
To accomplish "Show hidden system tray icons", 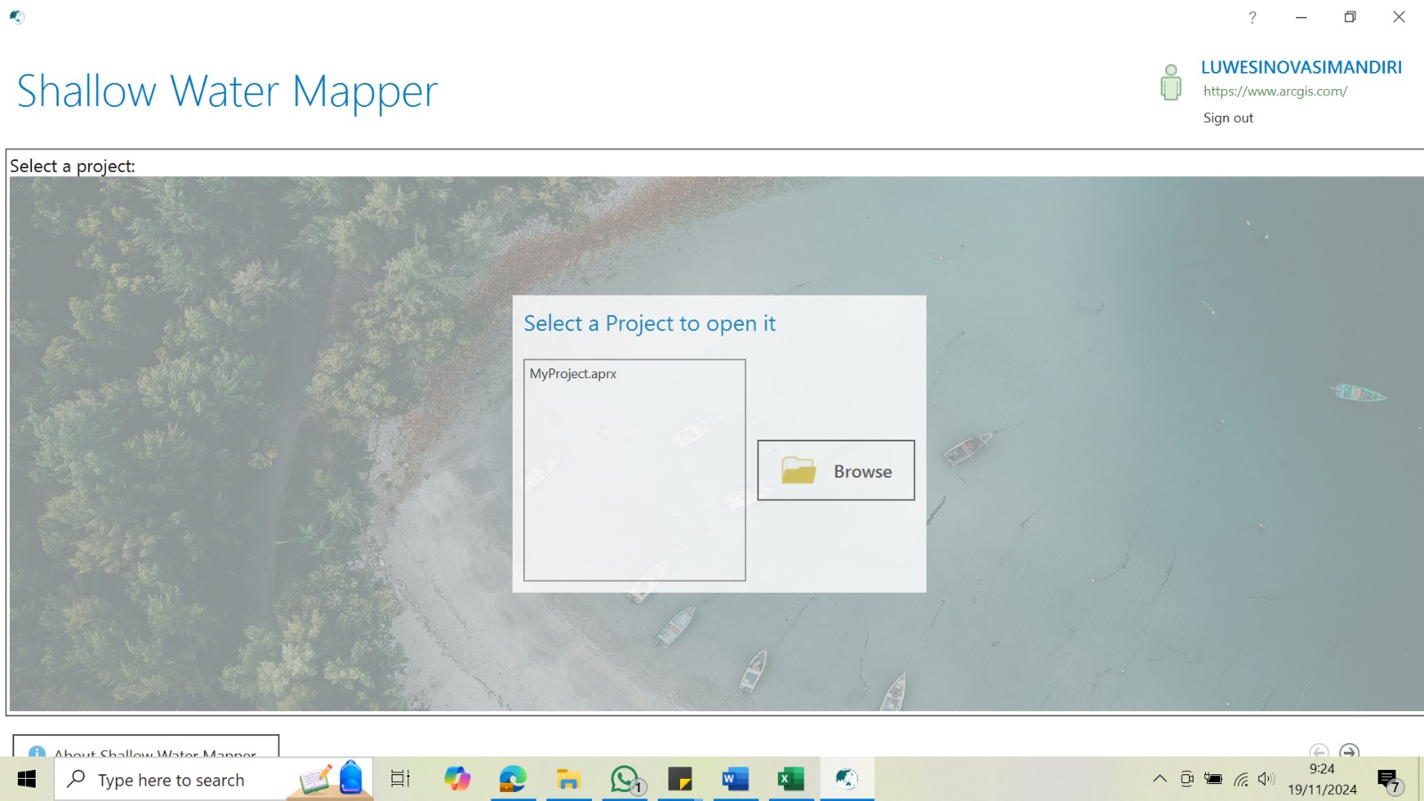I will click(1160, 780).
